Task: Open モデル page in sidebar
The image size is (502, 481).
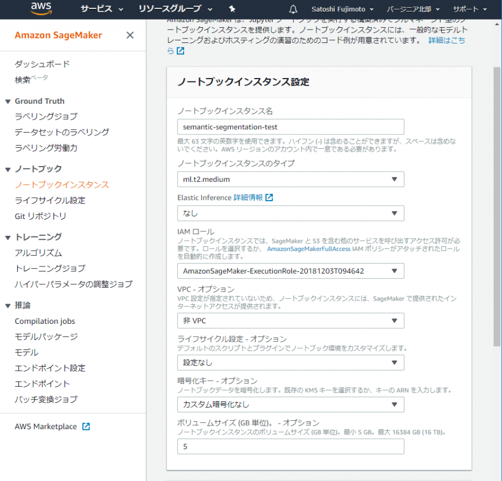Action: pyautogui.click(x=27, y=352)
